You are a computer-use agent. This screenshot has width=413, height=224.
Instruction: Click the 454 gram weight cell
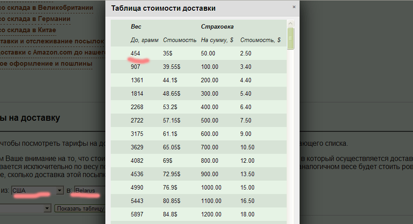point(135,53)
